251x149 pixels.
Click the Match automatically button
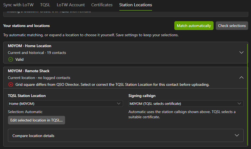[x=194, y=26]
